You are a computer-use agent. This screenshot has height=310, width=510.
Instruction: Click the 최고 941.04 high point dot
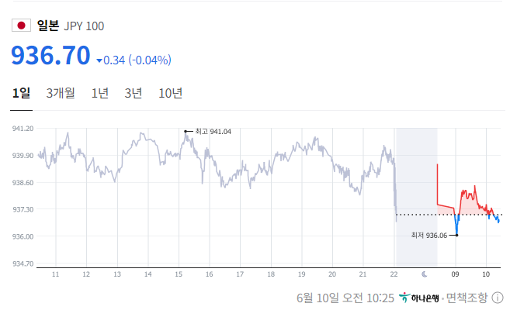tap(186, 131)
